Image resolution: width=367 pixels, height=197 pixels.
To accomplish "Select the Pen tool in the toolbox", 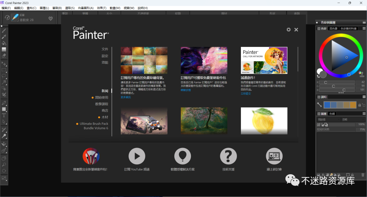I will click(4, 103).
